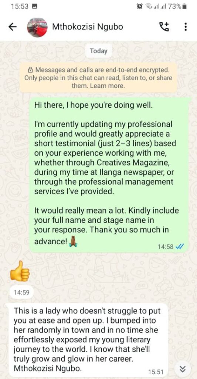Tap the lock icon in encryption notice

[30, 70]
